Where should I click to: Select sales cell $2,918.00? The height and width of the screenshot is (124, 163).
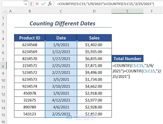click(94, 93)
